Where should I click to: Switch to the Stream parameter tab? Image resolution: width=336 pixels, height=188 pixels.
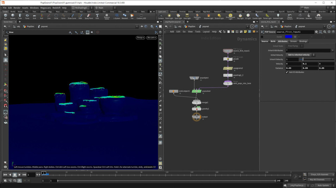coord(293,41)
